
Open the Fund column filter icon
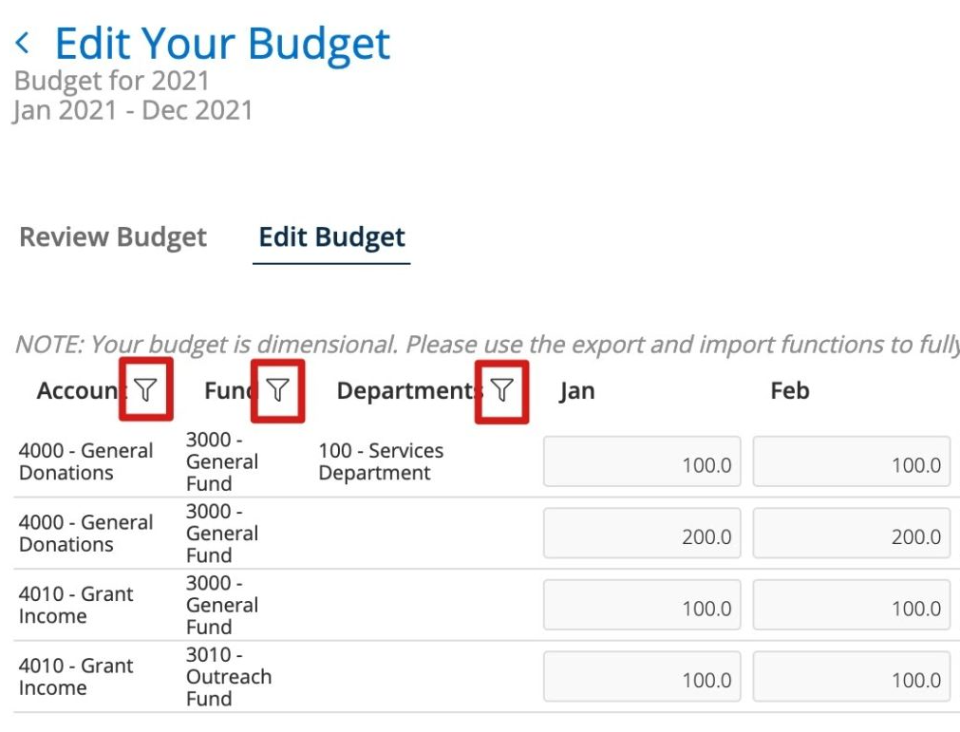277,390
